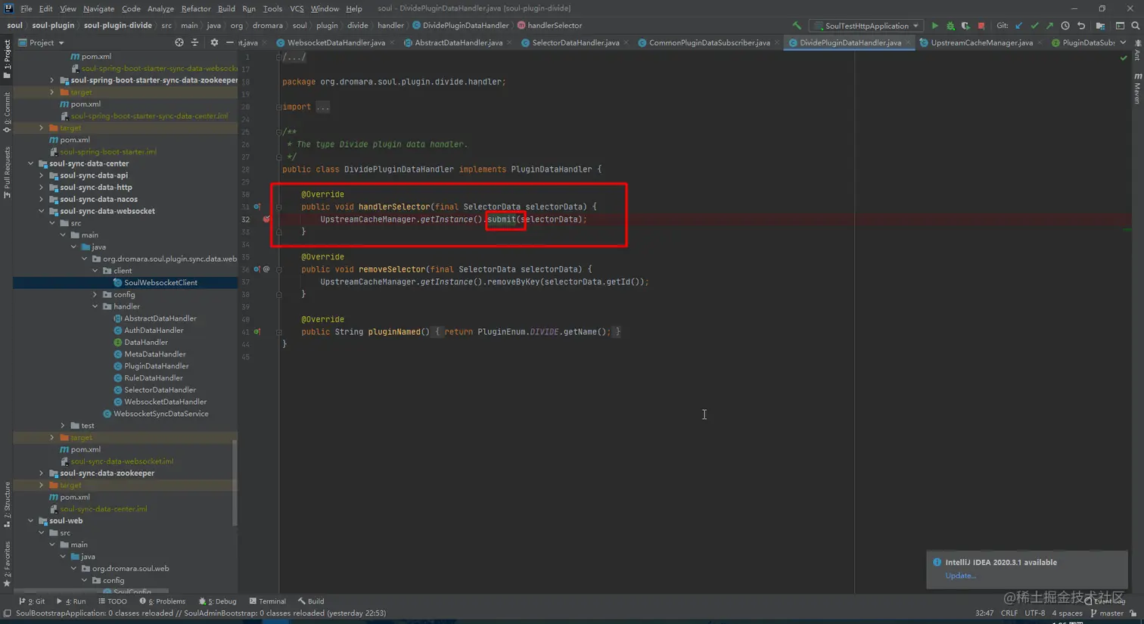Select WebsocketSyncDataService in the Project tree

coord(160,414)
